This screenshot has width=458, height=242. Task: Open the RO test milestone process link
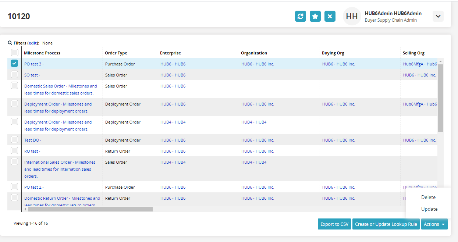coord(32,151)
